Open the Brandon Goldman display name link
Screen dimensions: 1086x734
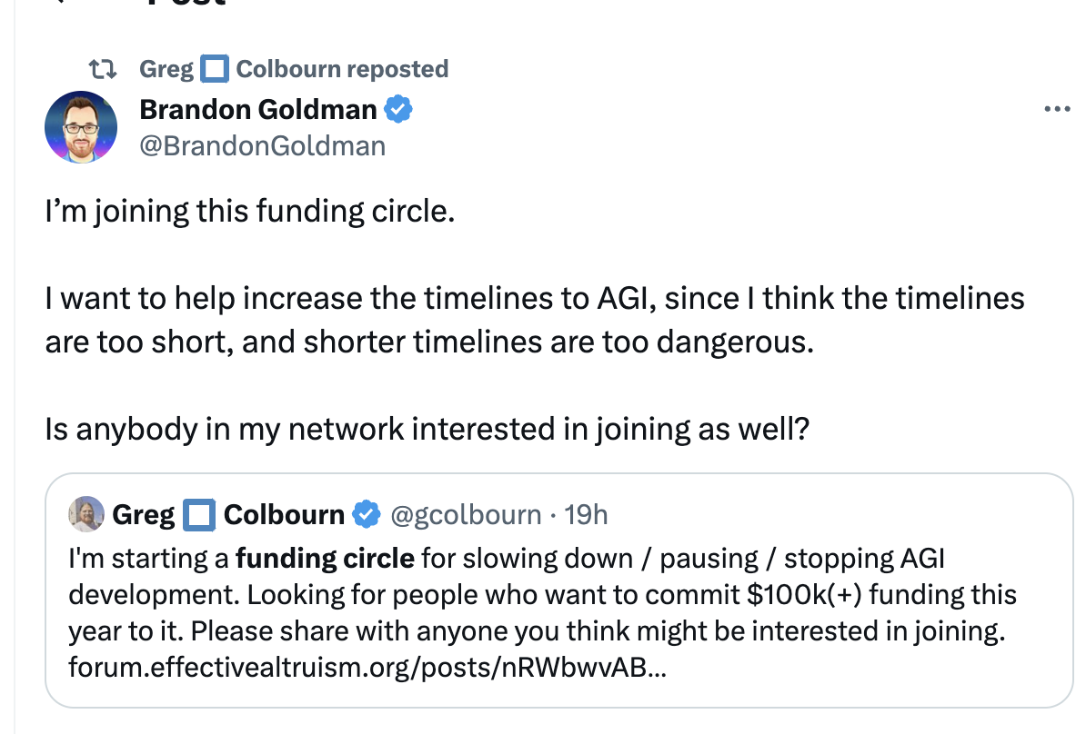pos(257,110)
